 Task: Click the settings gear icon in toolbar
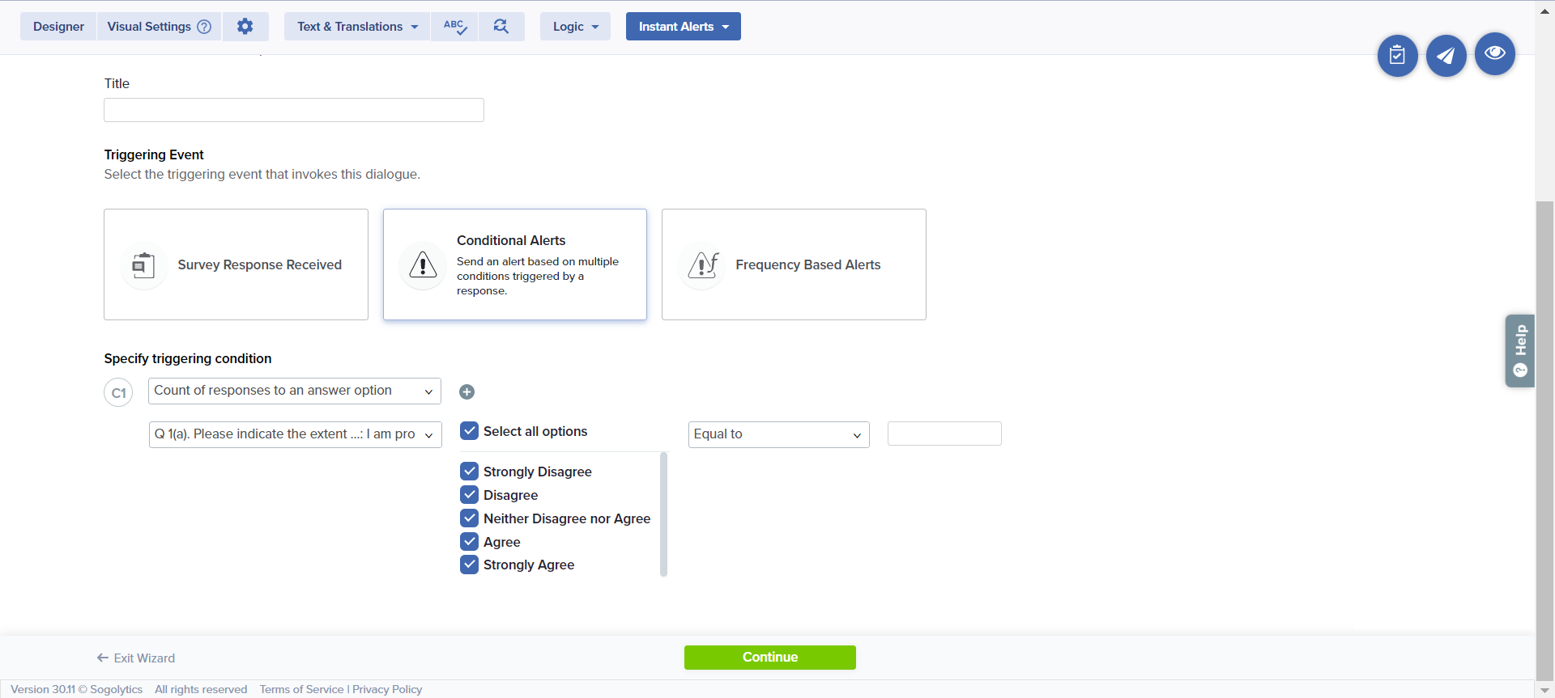click(245, 27)
